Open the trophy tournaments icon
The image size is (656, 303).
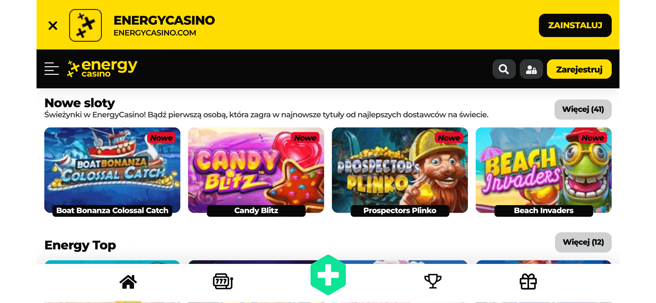coord(433,281)
